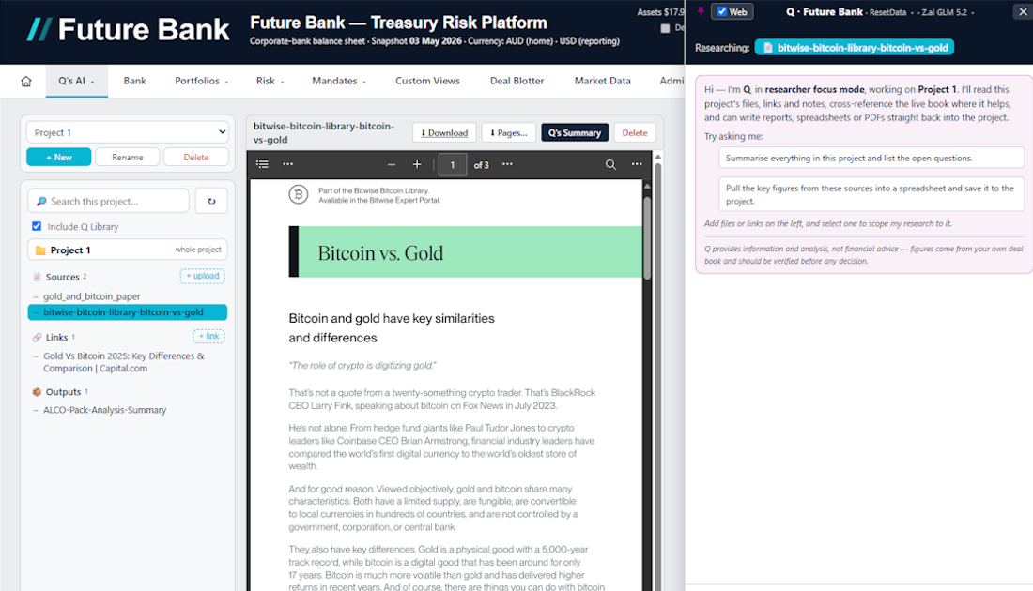Toggle the Web checkbox in Q panel
The height and width of the screenshot is (591, 1033).
722,12
